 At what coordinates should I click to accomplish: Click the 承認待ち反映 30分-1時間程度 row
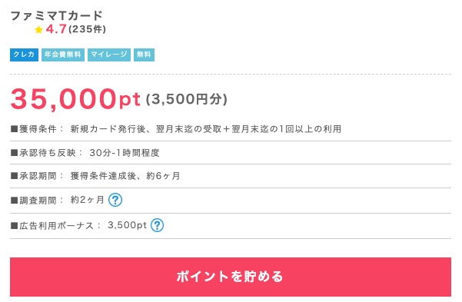tap(231, 153)
